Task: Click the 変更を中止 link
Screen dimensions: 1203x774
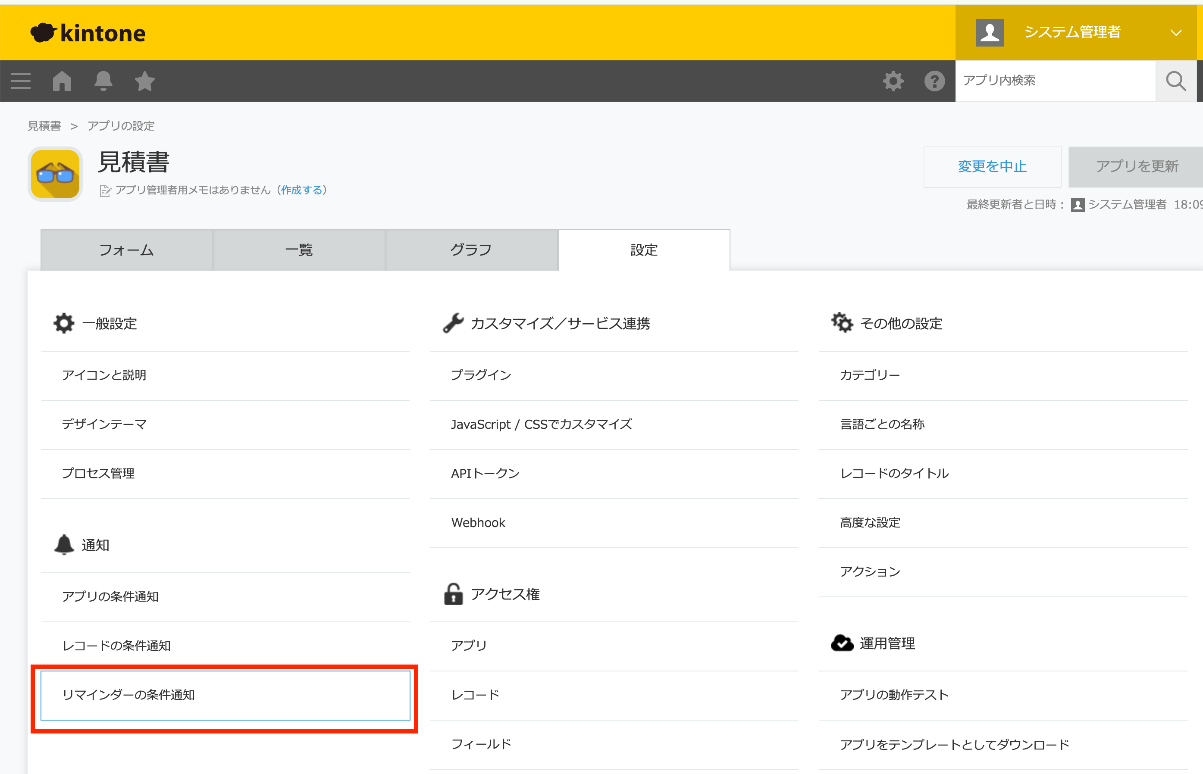Action: click(992, 166)
